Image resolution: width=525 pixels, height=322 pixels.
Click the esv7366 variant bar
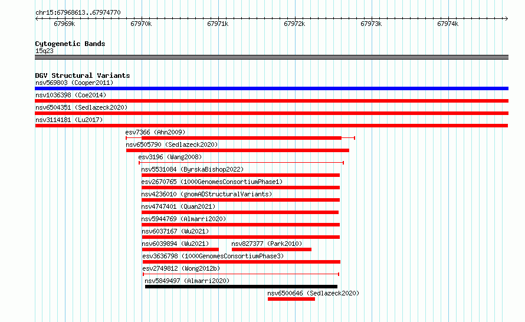click(x=241, y=138)
